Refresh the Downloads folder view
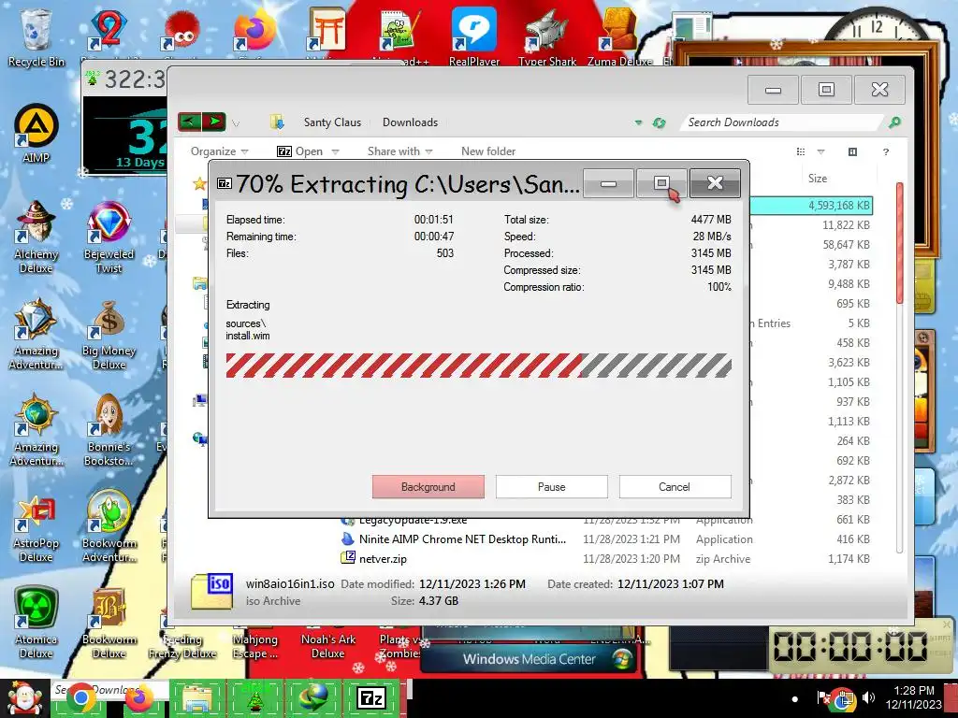This screenshot has width=958, height=718. pos(659,122)
